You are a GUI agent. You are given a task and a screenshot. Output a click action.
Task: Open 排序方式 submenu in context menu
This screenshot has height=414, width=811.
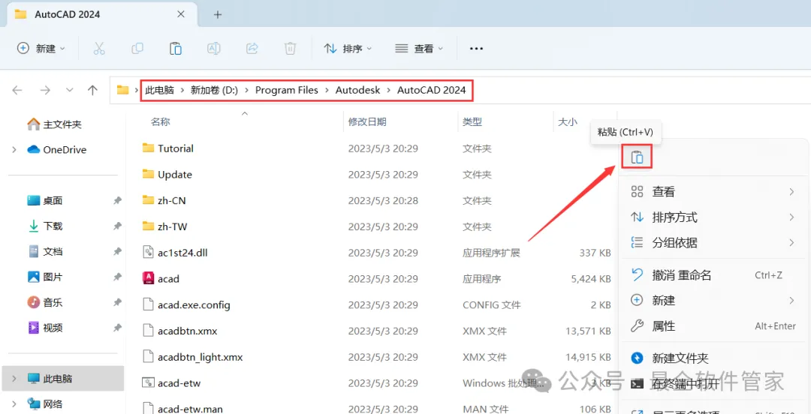pyautogui.click(x=712, y=217)
